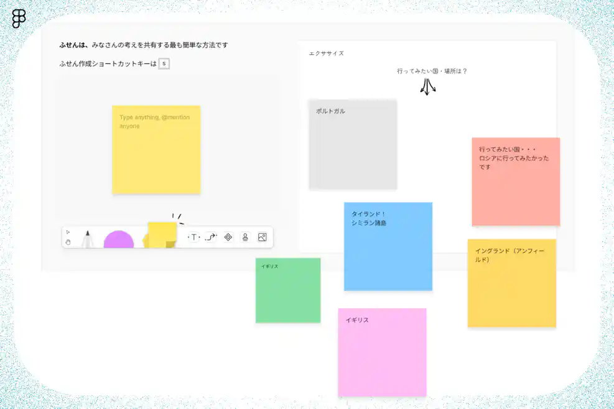The image size is (614, 409).
Task: Select the ポルトガル gray sticky note
Action: [x=352, y=144]
